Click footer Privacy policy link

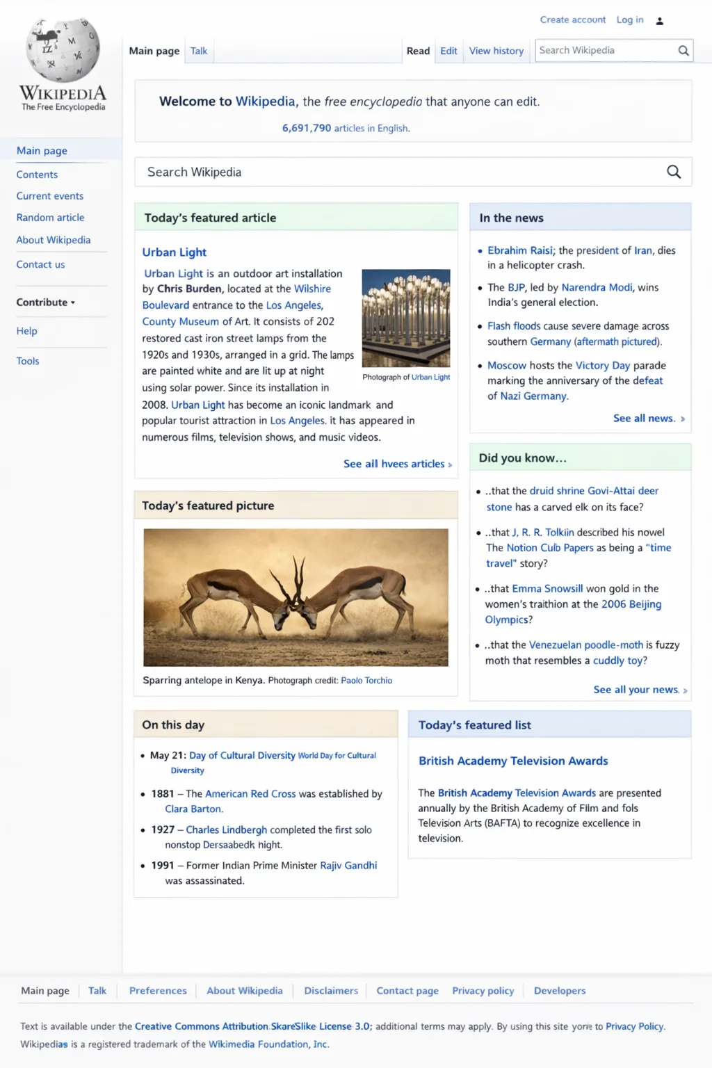483,990
